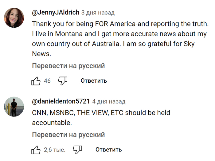This screenshot has width=215, height=161.
Task: Dislike the JennyJAldrich comment
Action: coord(63,81)
